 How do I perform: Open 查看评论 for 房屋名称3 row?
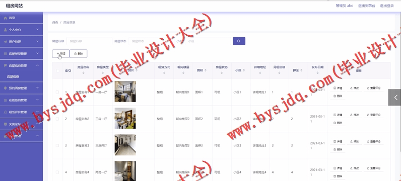(x=373, y=141)
